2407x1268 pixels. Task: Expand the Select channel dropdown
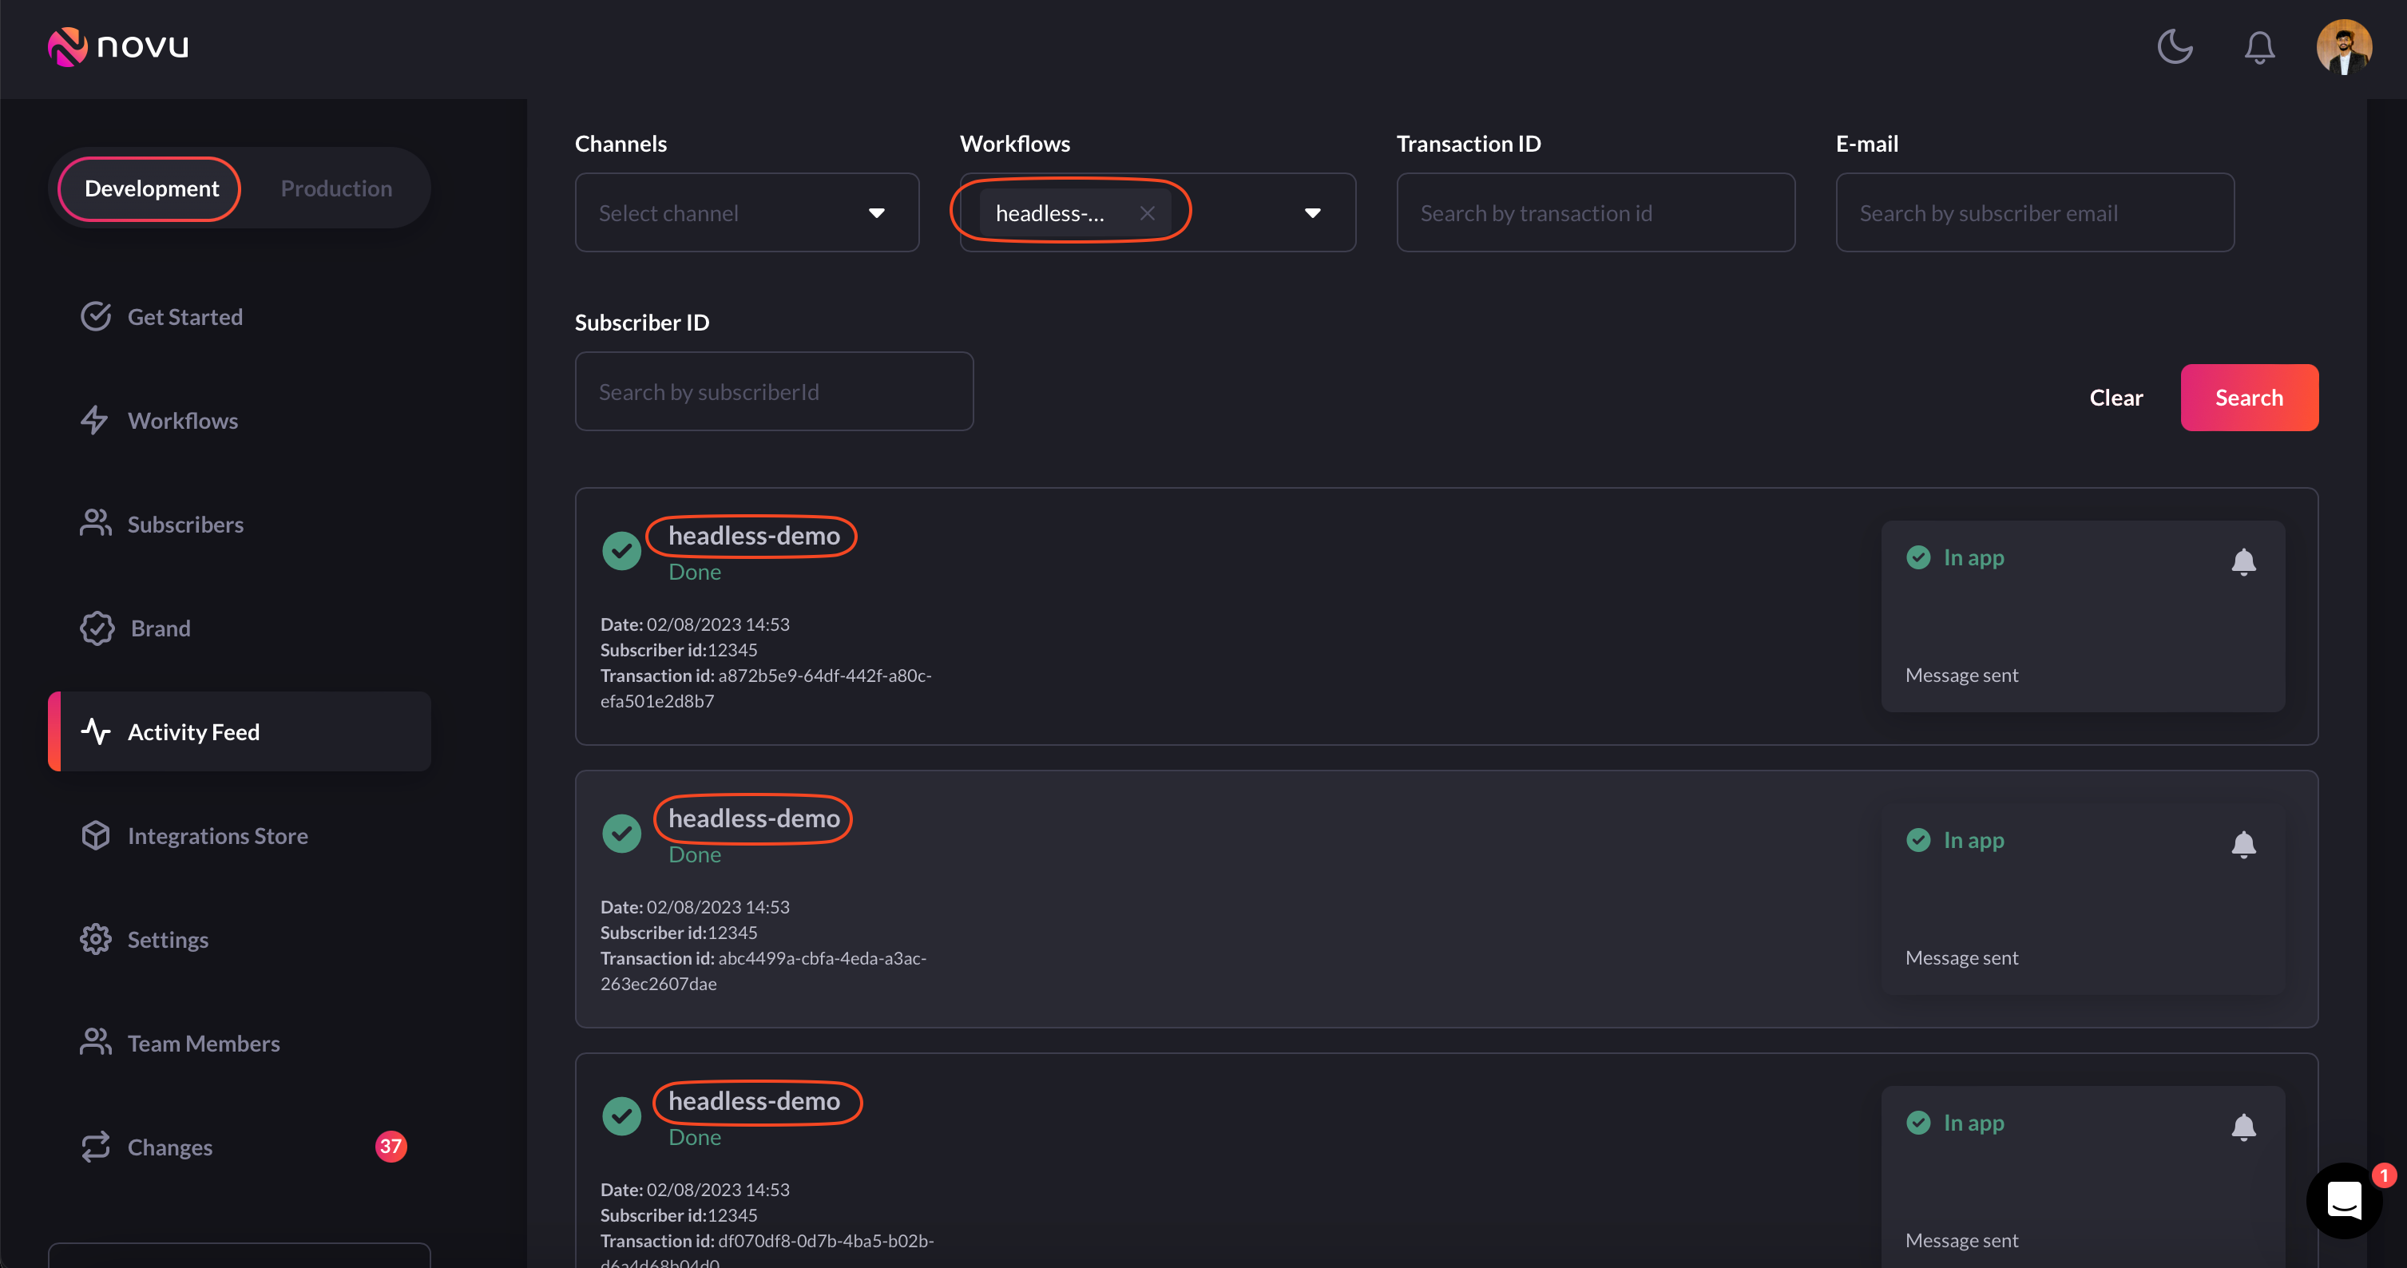746,213
